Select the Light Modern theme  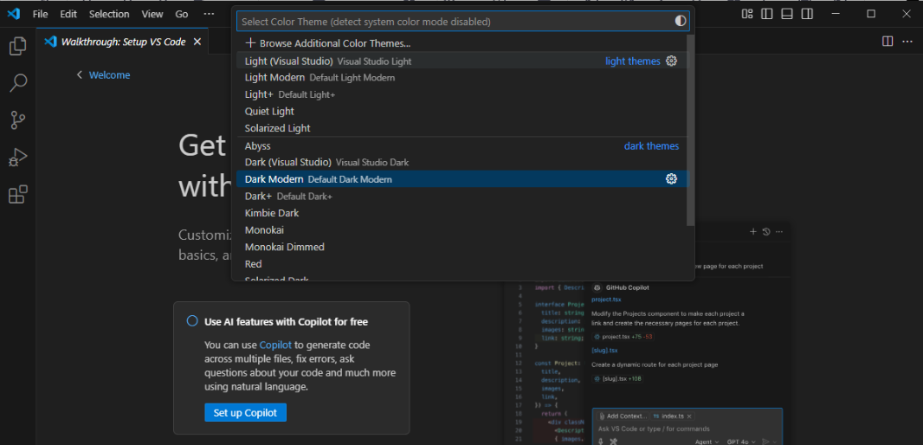click(x=461, y=78)
